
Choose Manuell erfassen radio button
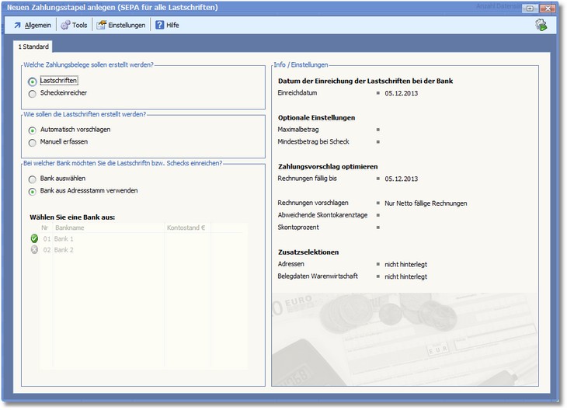(32, 142)
